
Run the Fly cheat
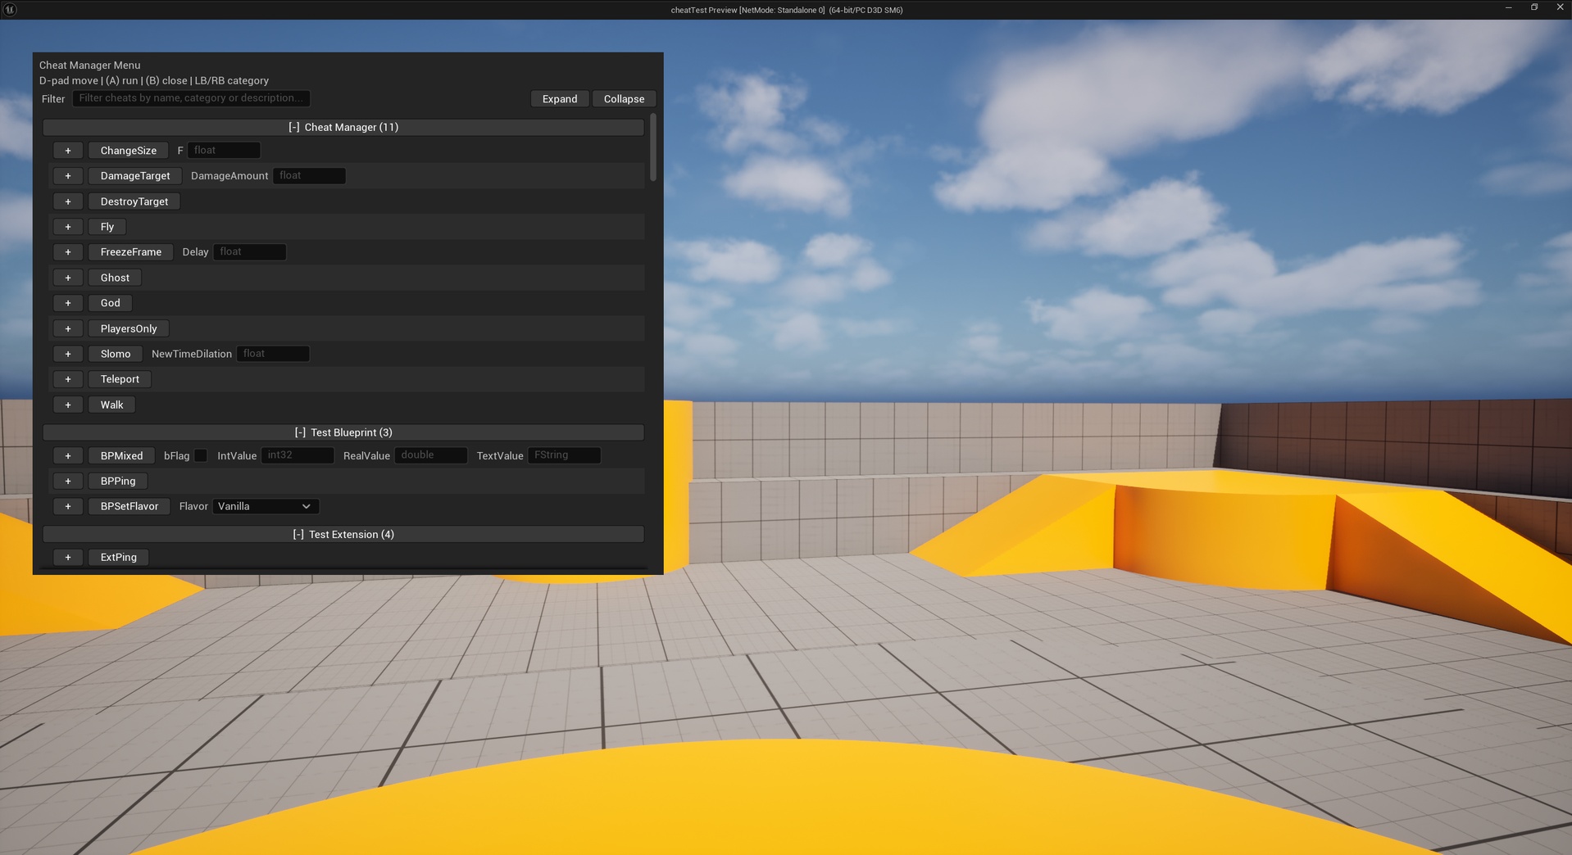pyautogui.click(x=107, y=227)
